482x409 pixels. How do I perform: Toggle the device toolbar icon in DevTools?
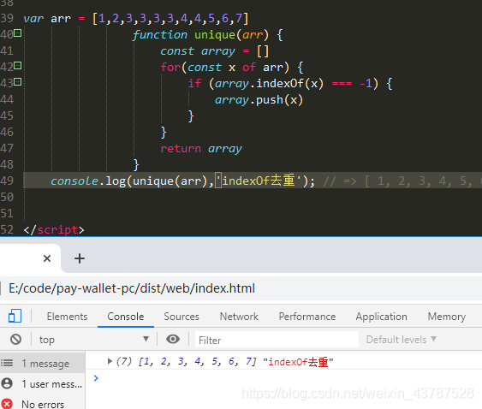(15, 316)
